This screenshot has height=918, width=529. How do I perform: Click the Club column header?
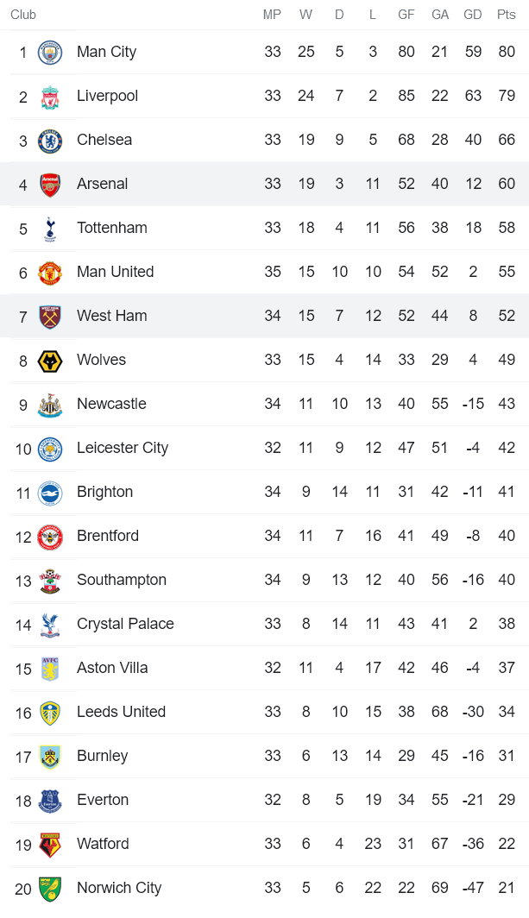tap(23, 15)
